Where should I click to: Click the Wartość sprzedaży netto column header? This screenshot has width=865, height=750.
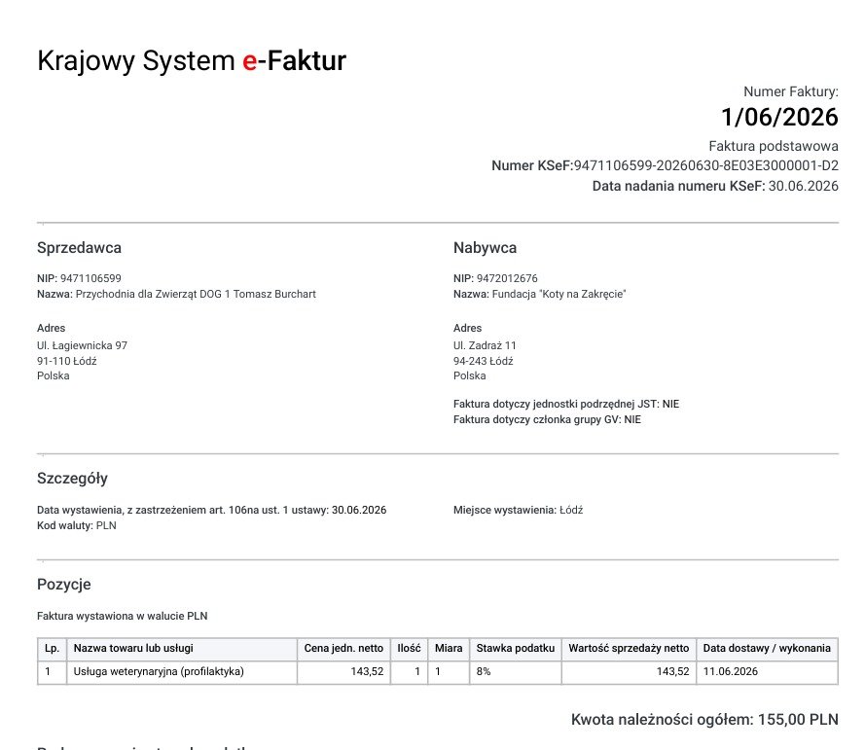point(629,649)
